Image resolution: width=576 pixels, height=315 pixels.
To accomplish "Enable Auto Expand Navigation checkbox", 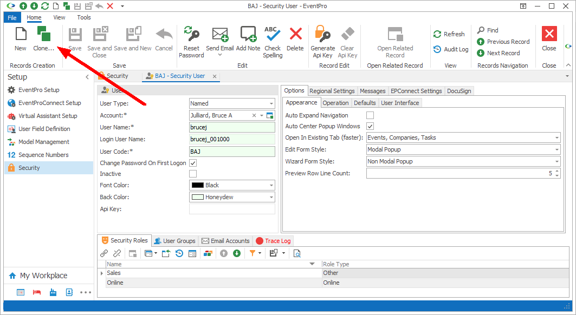I will [370, 115].
